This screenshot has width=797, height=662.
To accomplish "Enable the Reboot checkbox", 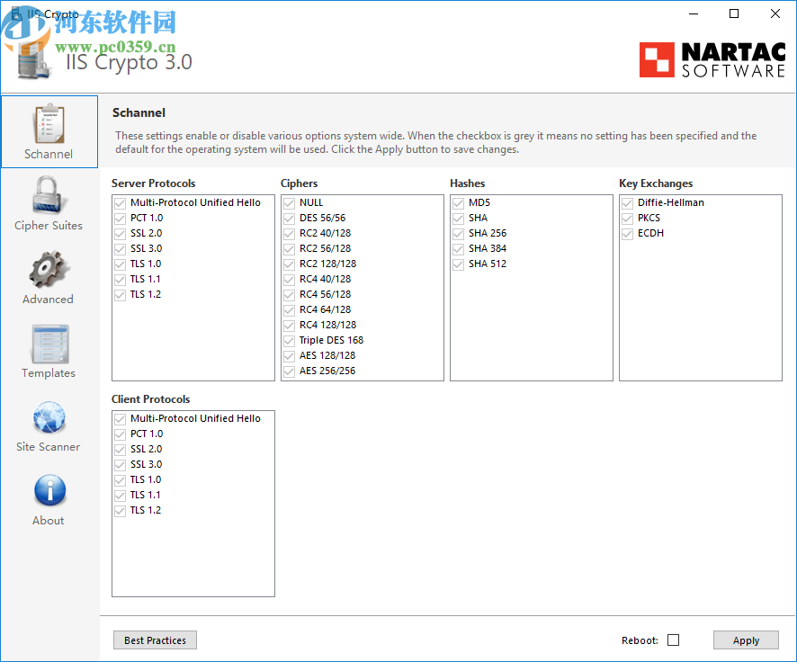I will pos(673,640).
